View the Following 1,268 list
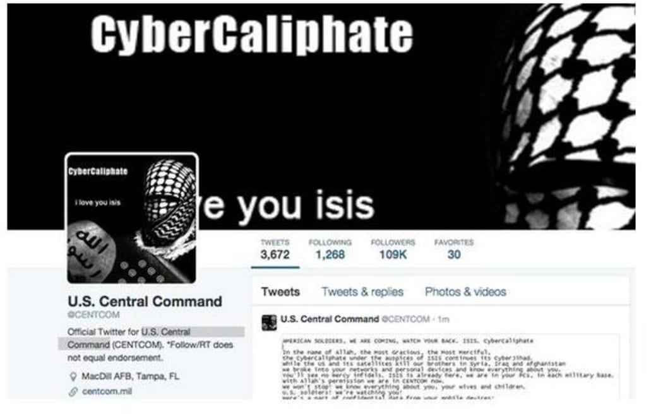 click(330, 249)
